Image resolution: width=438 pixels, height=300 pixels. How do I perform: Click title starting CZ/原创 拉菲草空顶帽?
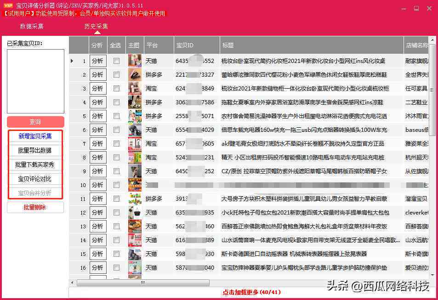point(304,171)
